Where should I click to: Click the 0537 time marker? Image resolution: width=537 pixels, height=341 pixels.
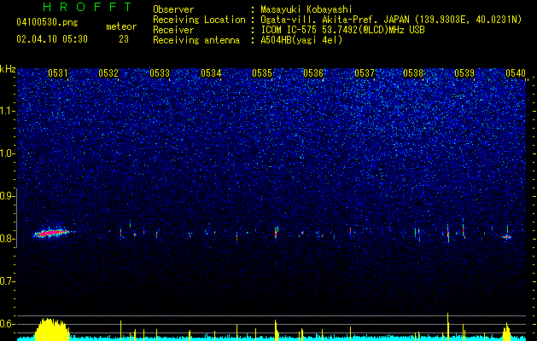(365, 72)
